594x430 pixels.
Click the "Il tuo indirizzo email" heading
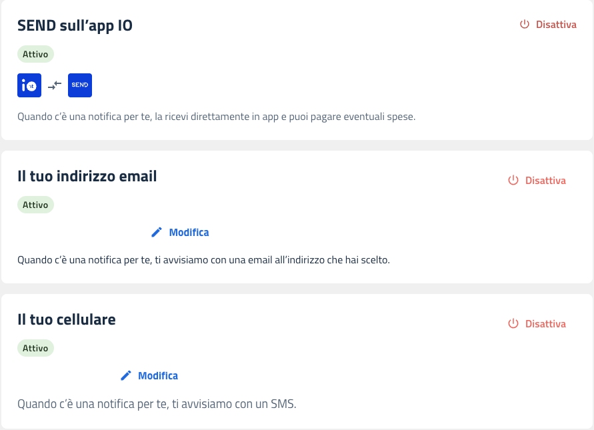click(x=87, y=177)
